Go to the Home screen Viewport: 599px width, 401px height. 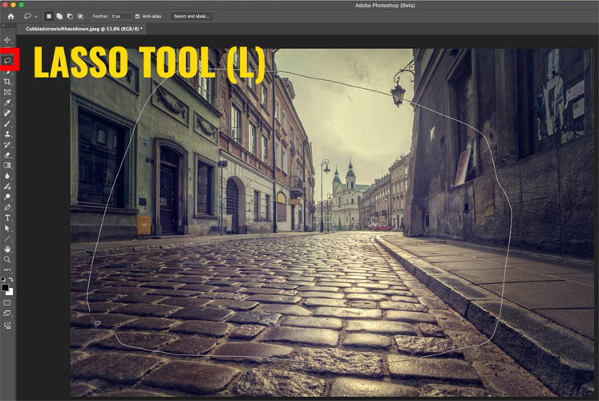tap(10, 16)
